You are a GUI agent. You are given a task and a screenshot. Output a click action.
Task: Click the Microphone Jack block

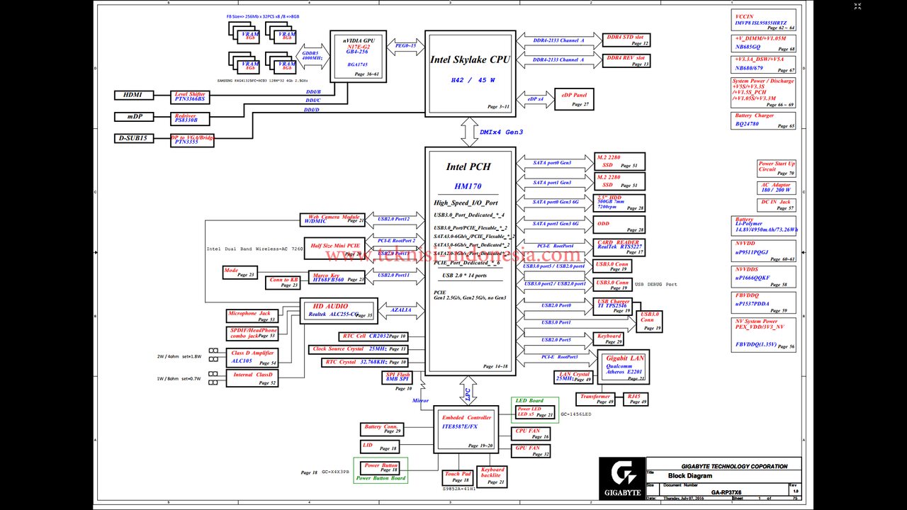point(252,316)
